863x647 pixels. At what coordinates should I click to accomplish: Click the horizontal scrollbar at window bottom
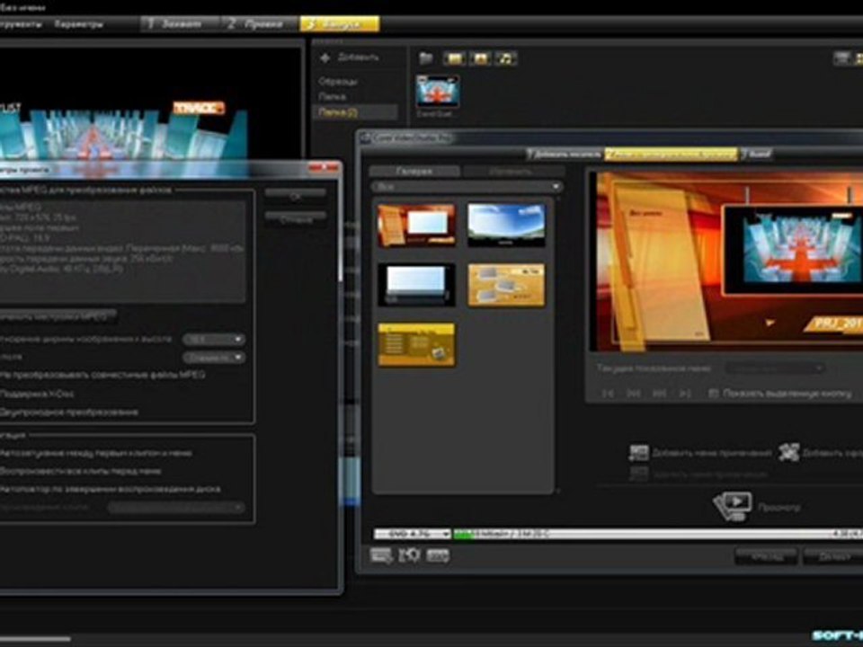pyautogui.click(x=35, y=639)
